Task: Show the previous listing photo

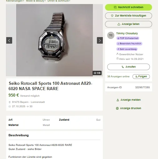Action: coord(9,40)
